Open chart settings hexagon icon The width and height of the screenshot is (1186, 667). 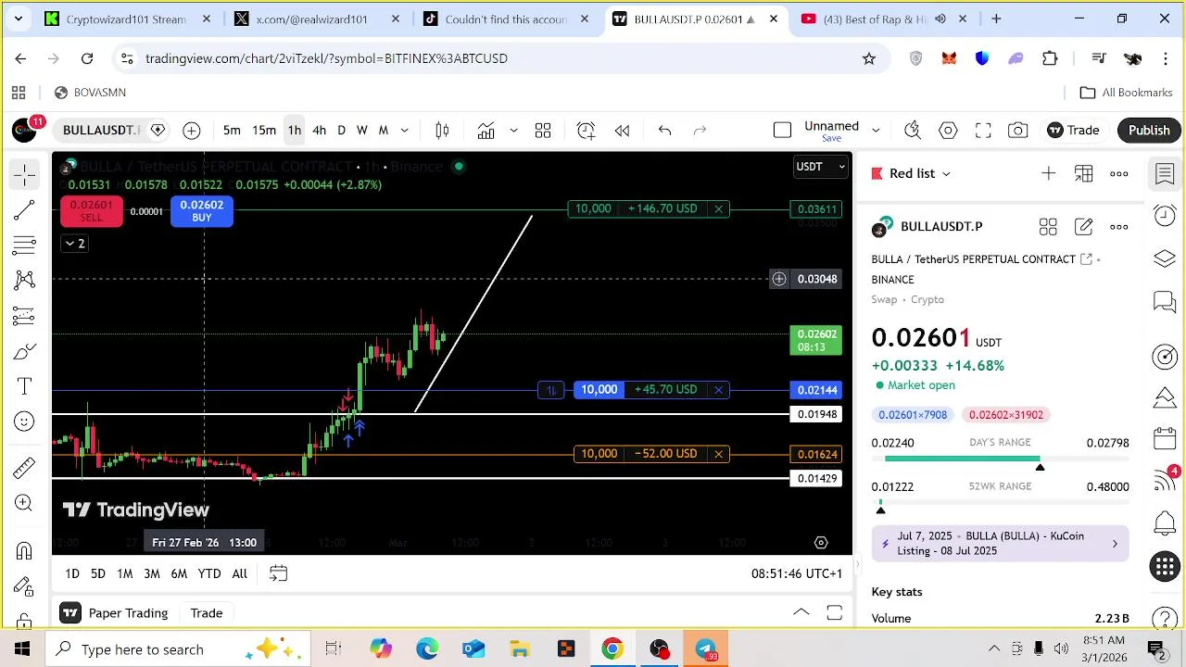[x=948, y=131]
